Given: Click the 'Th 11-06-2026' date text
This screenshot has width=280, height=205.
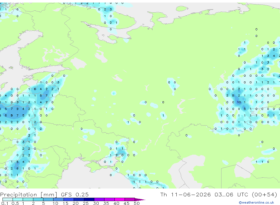Looking at the screenshot, I should (185, 194).
